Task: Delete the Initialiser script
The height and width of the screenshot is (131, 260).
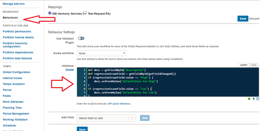Action: pos(70,70)
